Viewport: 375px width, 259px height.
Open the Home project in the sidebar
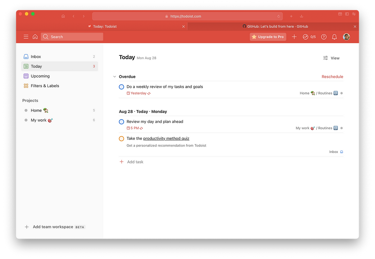(59, 110)
